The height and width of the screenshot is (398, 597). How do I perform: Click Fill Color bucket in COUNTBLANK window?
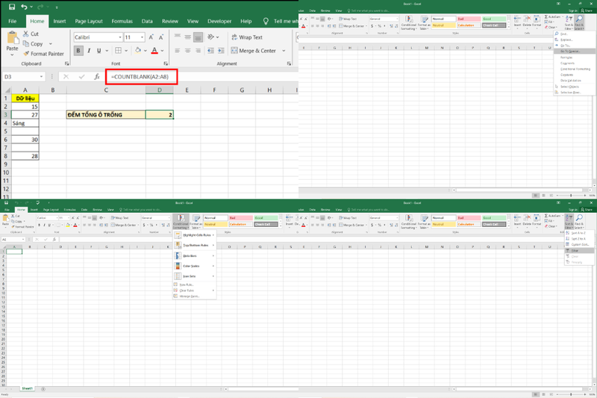[x=138, y=50]
